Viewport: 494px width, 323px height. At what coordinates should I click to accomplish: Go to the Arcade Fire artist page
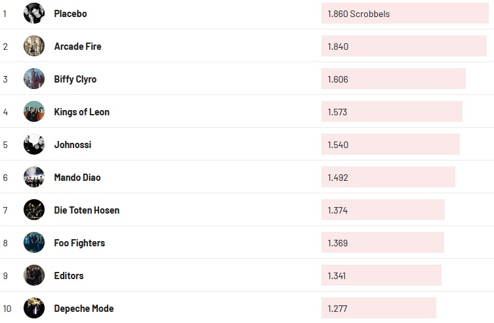(77, 47)
